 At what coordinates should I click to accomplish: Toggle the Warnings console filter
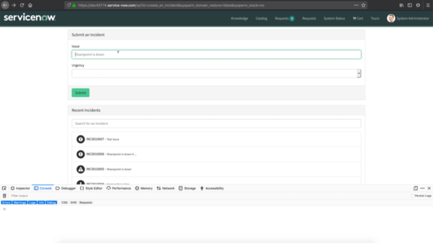20,202
